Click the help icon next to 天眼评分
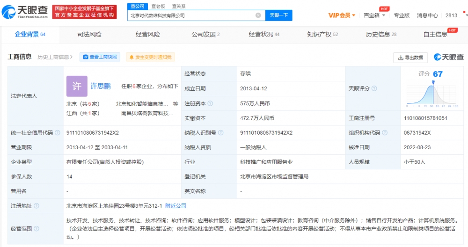This screenshot has width=468, height=247. pyautogui.click(x=374, y=88)
